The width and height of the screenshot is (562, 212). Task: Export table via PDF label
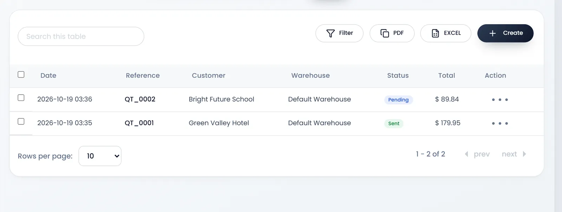tap(398, 33)
